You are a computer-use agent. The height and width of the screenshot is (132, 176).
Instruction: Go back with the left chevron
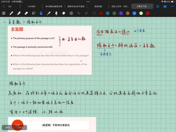[4, 6]
